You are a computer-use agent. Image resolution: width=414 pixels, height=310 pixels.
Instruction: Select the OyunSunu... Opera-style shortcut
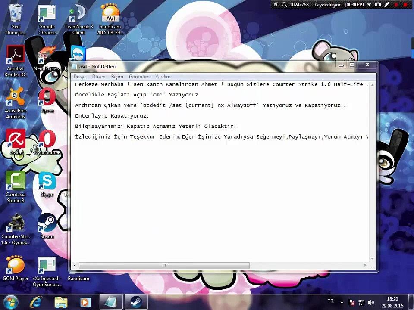(x=47, y=143)
